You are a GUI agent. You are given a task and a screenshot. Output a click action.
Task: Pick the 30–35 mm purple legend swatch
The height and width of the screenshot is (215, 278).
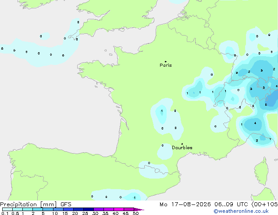coord(99,209)
